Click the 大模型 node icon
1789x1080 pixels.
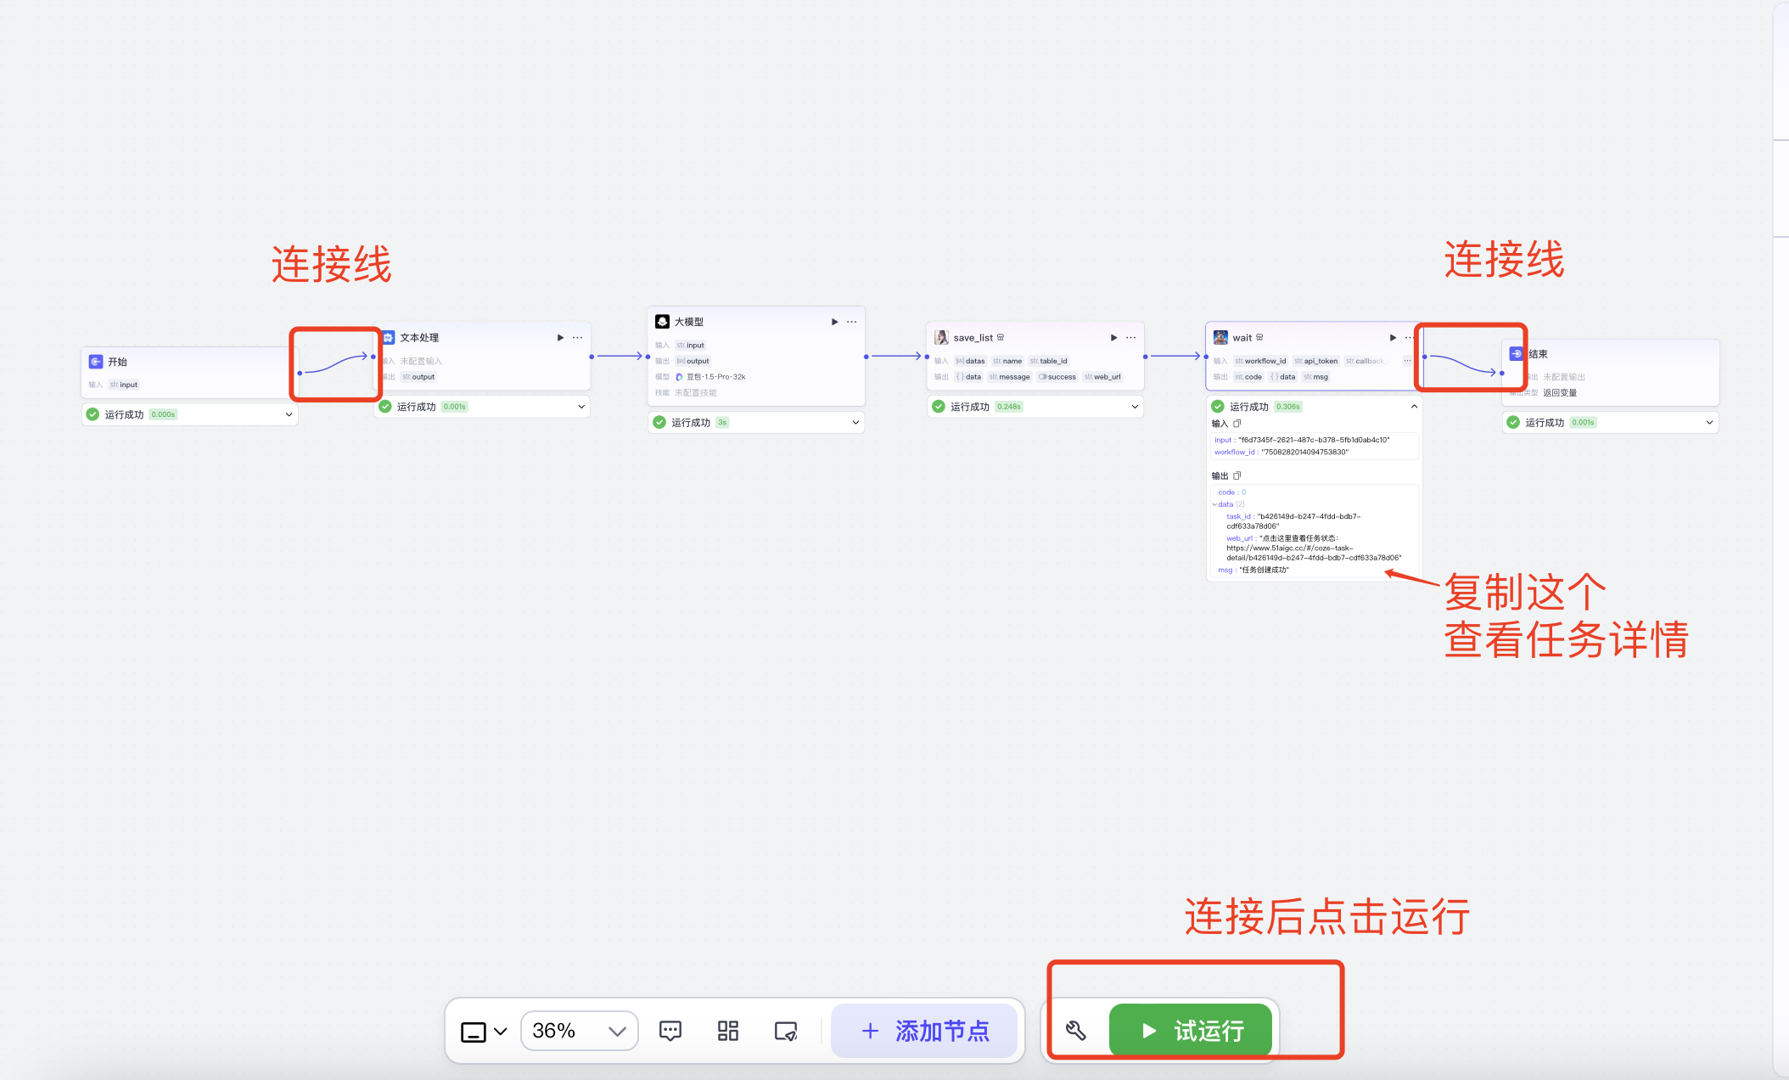663,322
